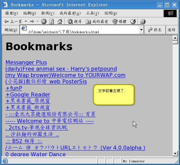Open the History clock icon

click(x=133, y=21)
